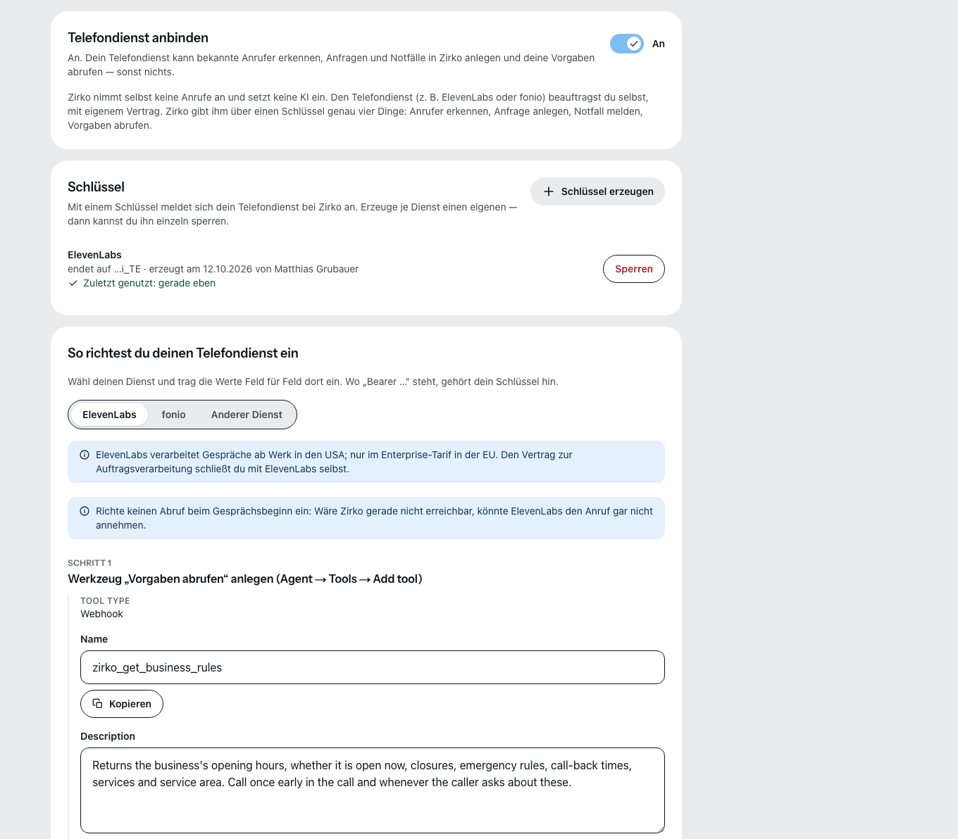Click the Schlüssel erzeugen button
Image resolution: width=958 pixels, height=839 pixels.
(597, 191)
